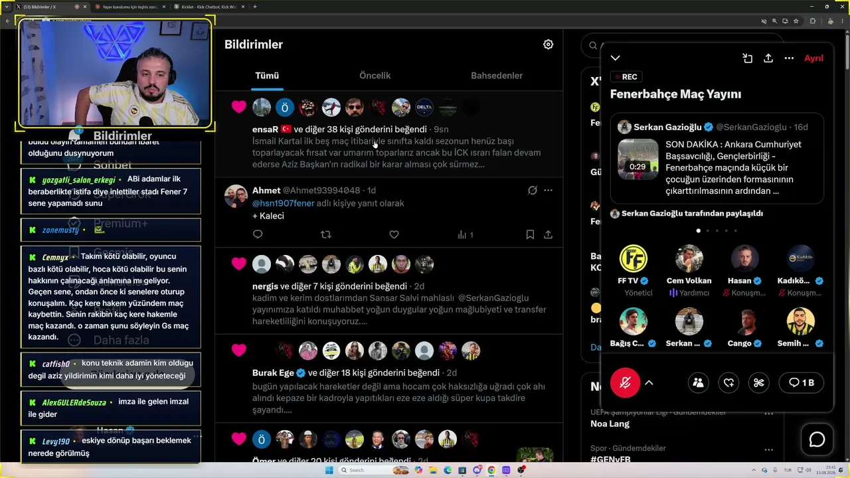Select Bağış C... speaker avatar

(634, 321)
